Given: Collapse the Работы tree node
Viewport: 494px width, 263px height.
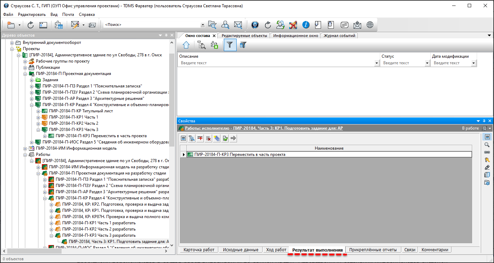Looking at the screenshot, I should click(25, 154).
